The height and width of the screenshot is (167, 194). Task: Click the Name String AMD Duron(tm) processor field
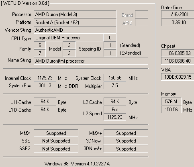coord(91,61)
